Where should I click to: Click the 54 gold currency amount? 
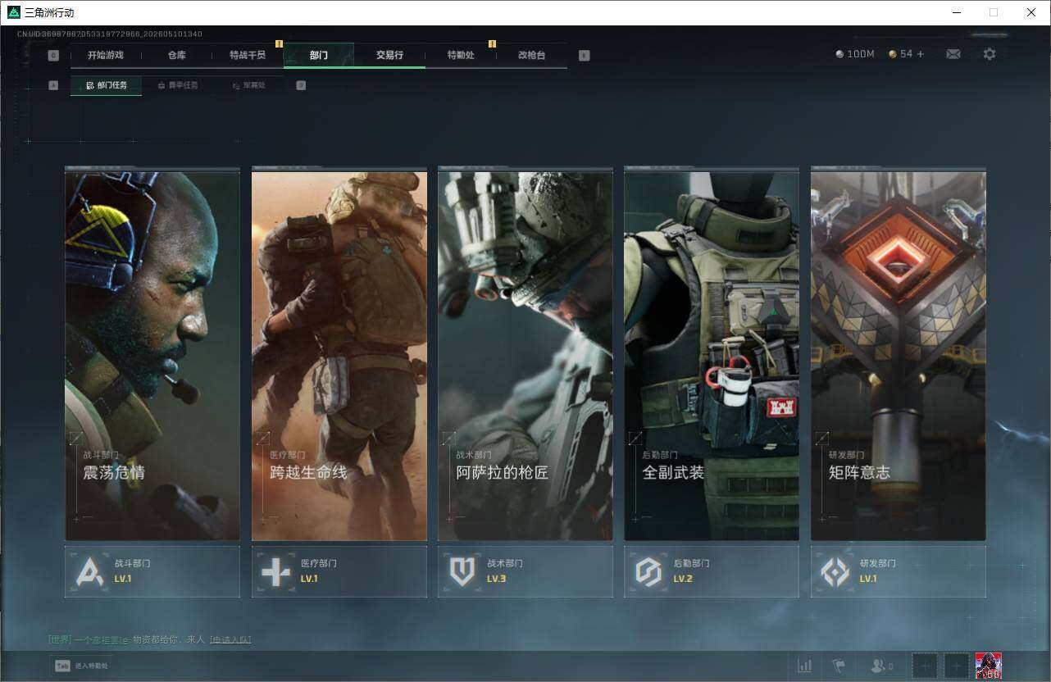(x=906, y=54)
